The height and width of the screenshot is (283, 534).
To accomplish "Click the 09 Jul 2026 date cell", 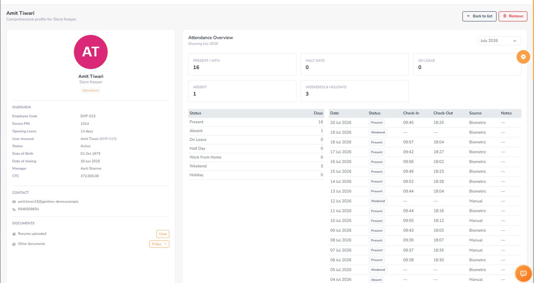I will click(341, 230).
